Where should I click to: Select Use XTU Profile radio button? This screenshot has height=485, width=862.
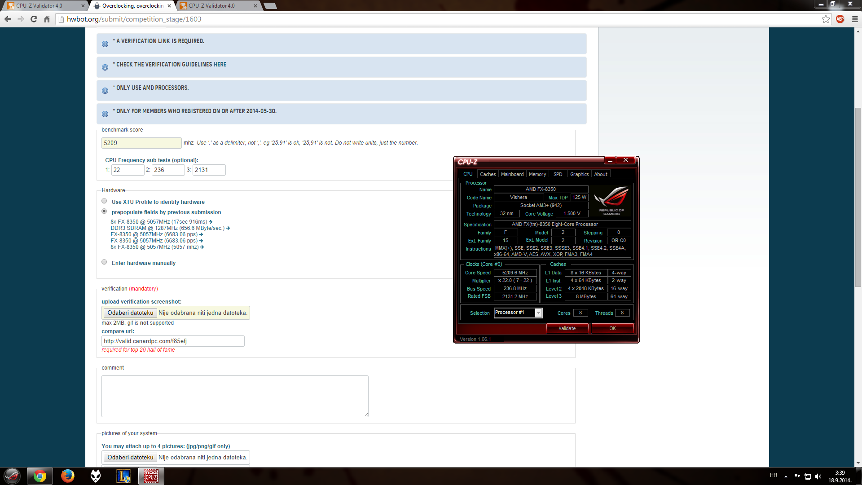104,201
